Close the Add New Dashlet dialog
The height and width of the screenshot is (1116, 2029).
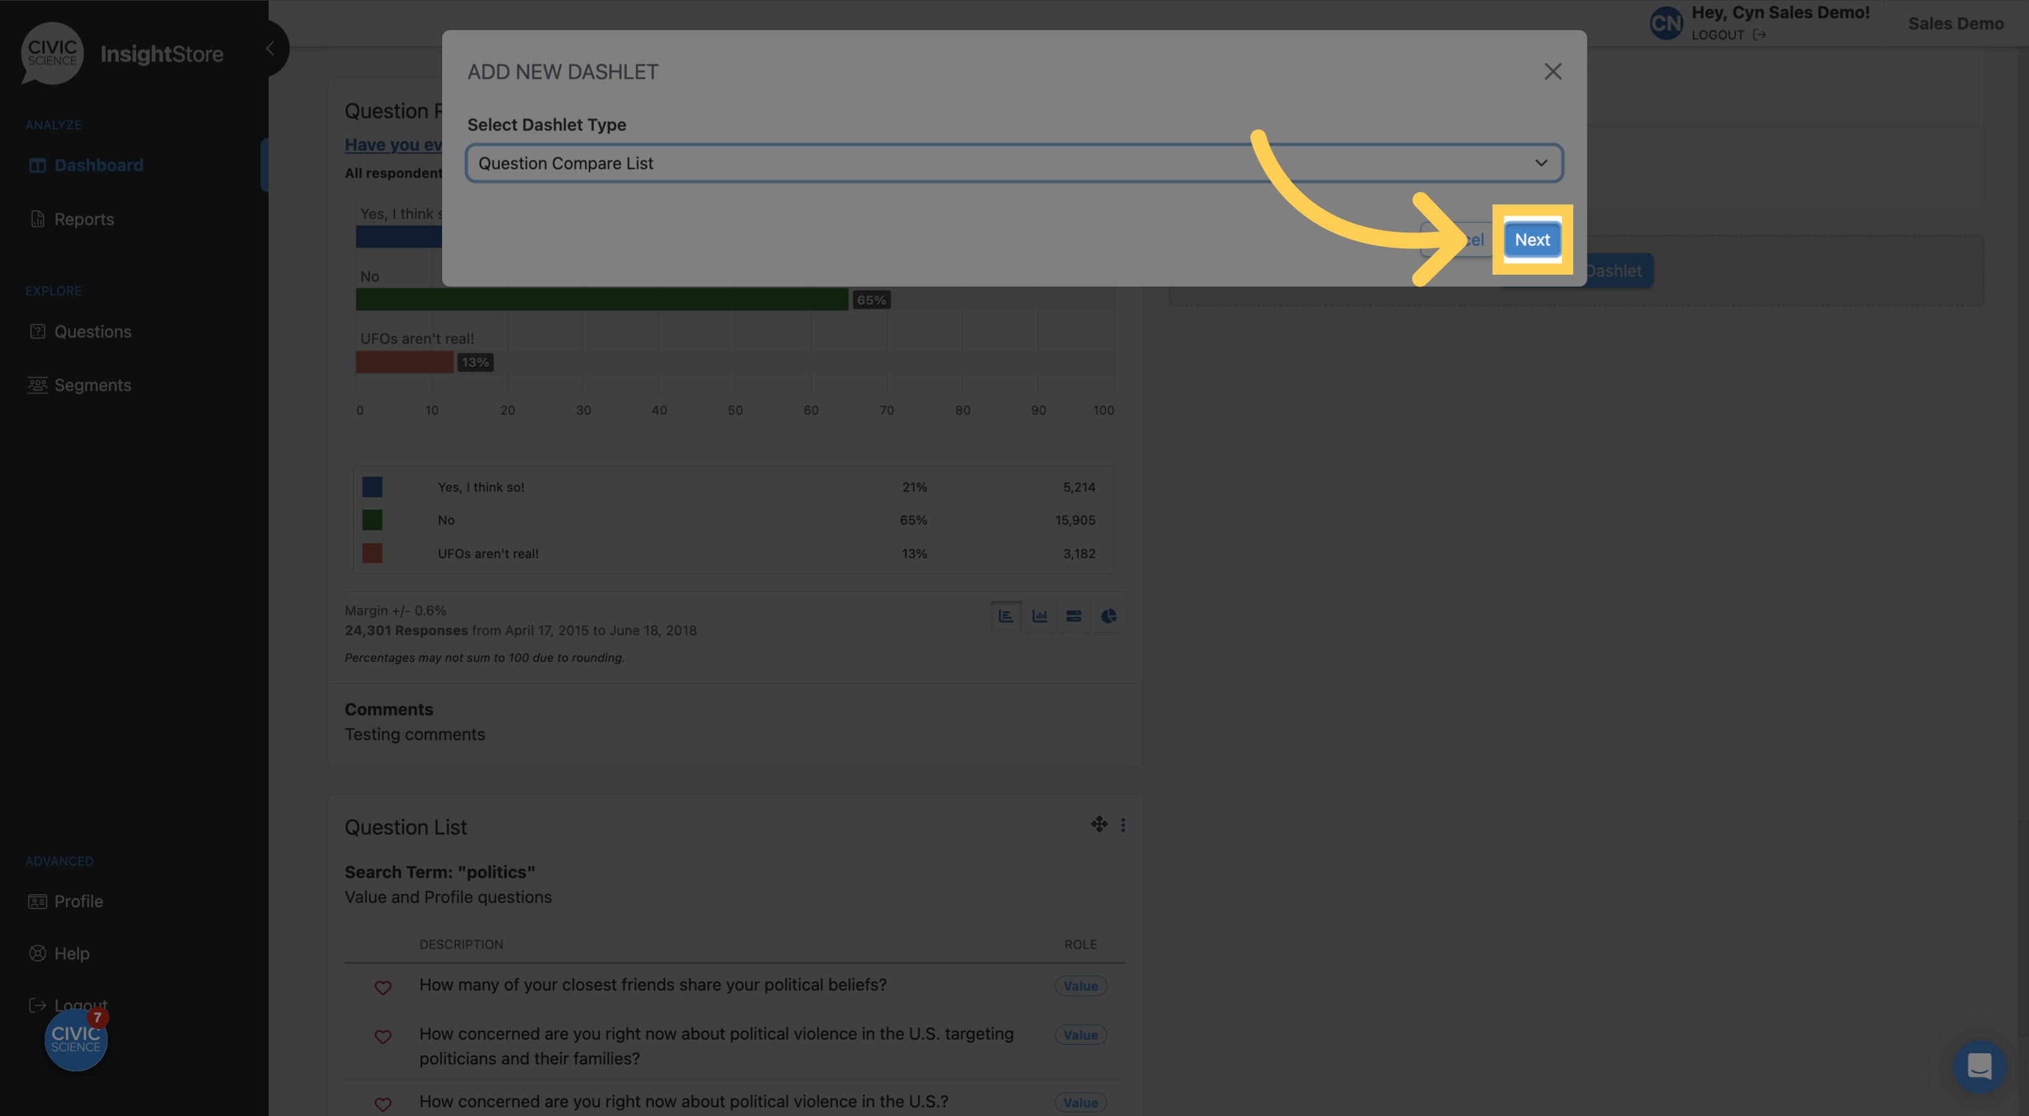coord(1553,71)
